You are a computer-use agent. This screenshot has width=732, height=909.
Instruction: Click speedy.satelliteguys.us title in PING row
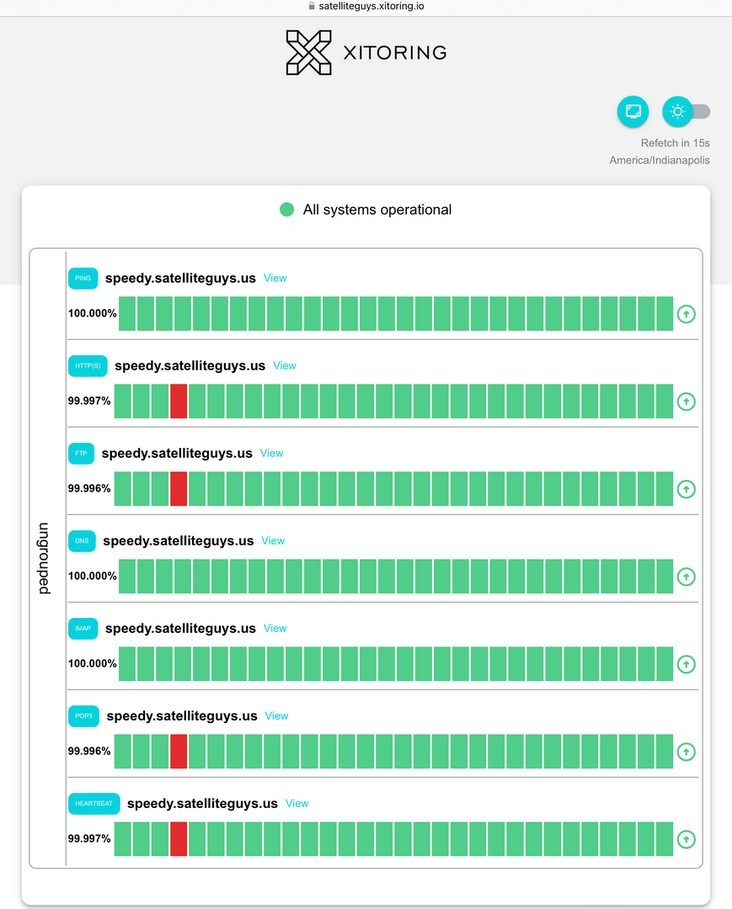180,279
